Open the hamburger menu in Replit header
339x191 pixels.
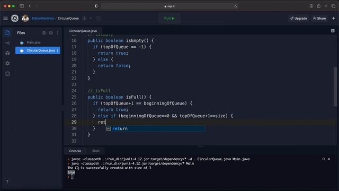pyautogui.click(x=6, y=19)
